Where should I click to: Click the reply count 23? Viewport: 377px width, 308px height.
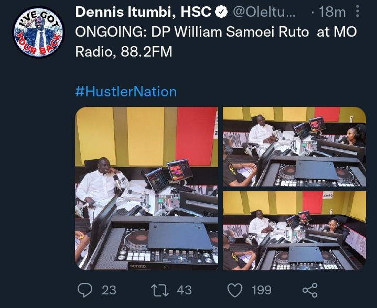pyautogui.click(x=109, y=290)
